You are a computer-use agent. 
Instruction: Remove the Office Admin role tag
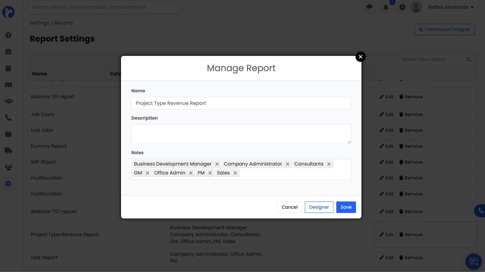click(x=191, y=173)
